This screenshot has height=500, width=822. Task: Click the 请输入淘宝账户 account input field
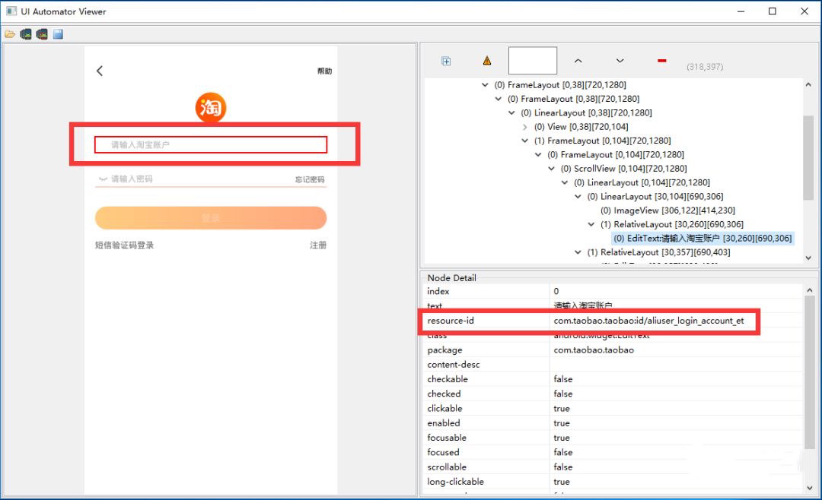click(x=211, y=144)
